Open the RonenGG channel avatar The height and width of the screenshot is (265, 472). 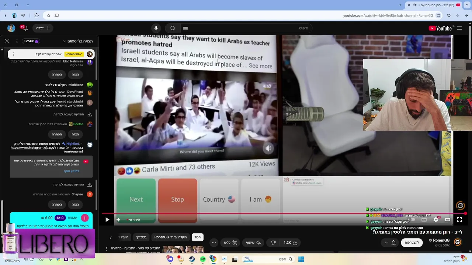pos(458,242)
